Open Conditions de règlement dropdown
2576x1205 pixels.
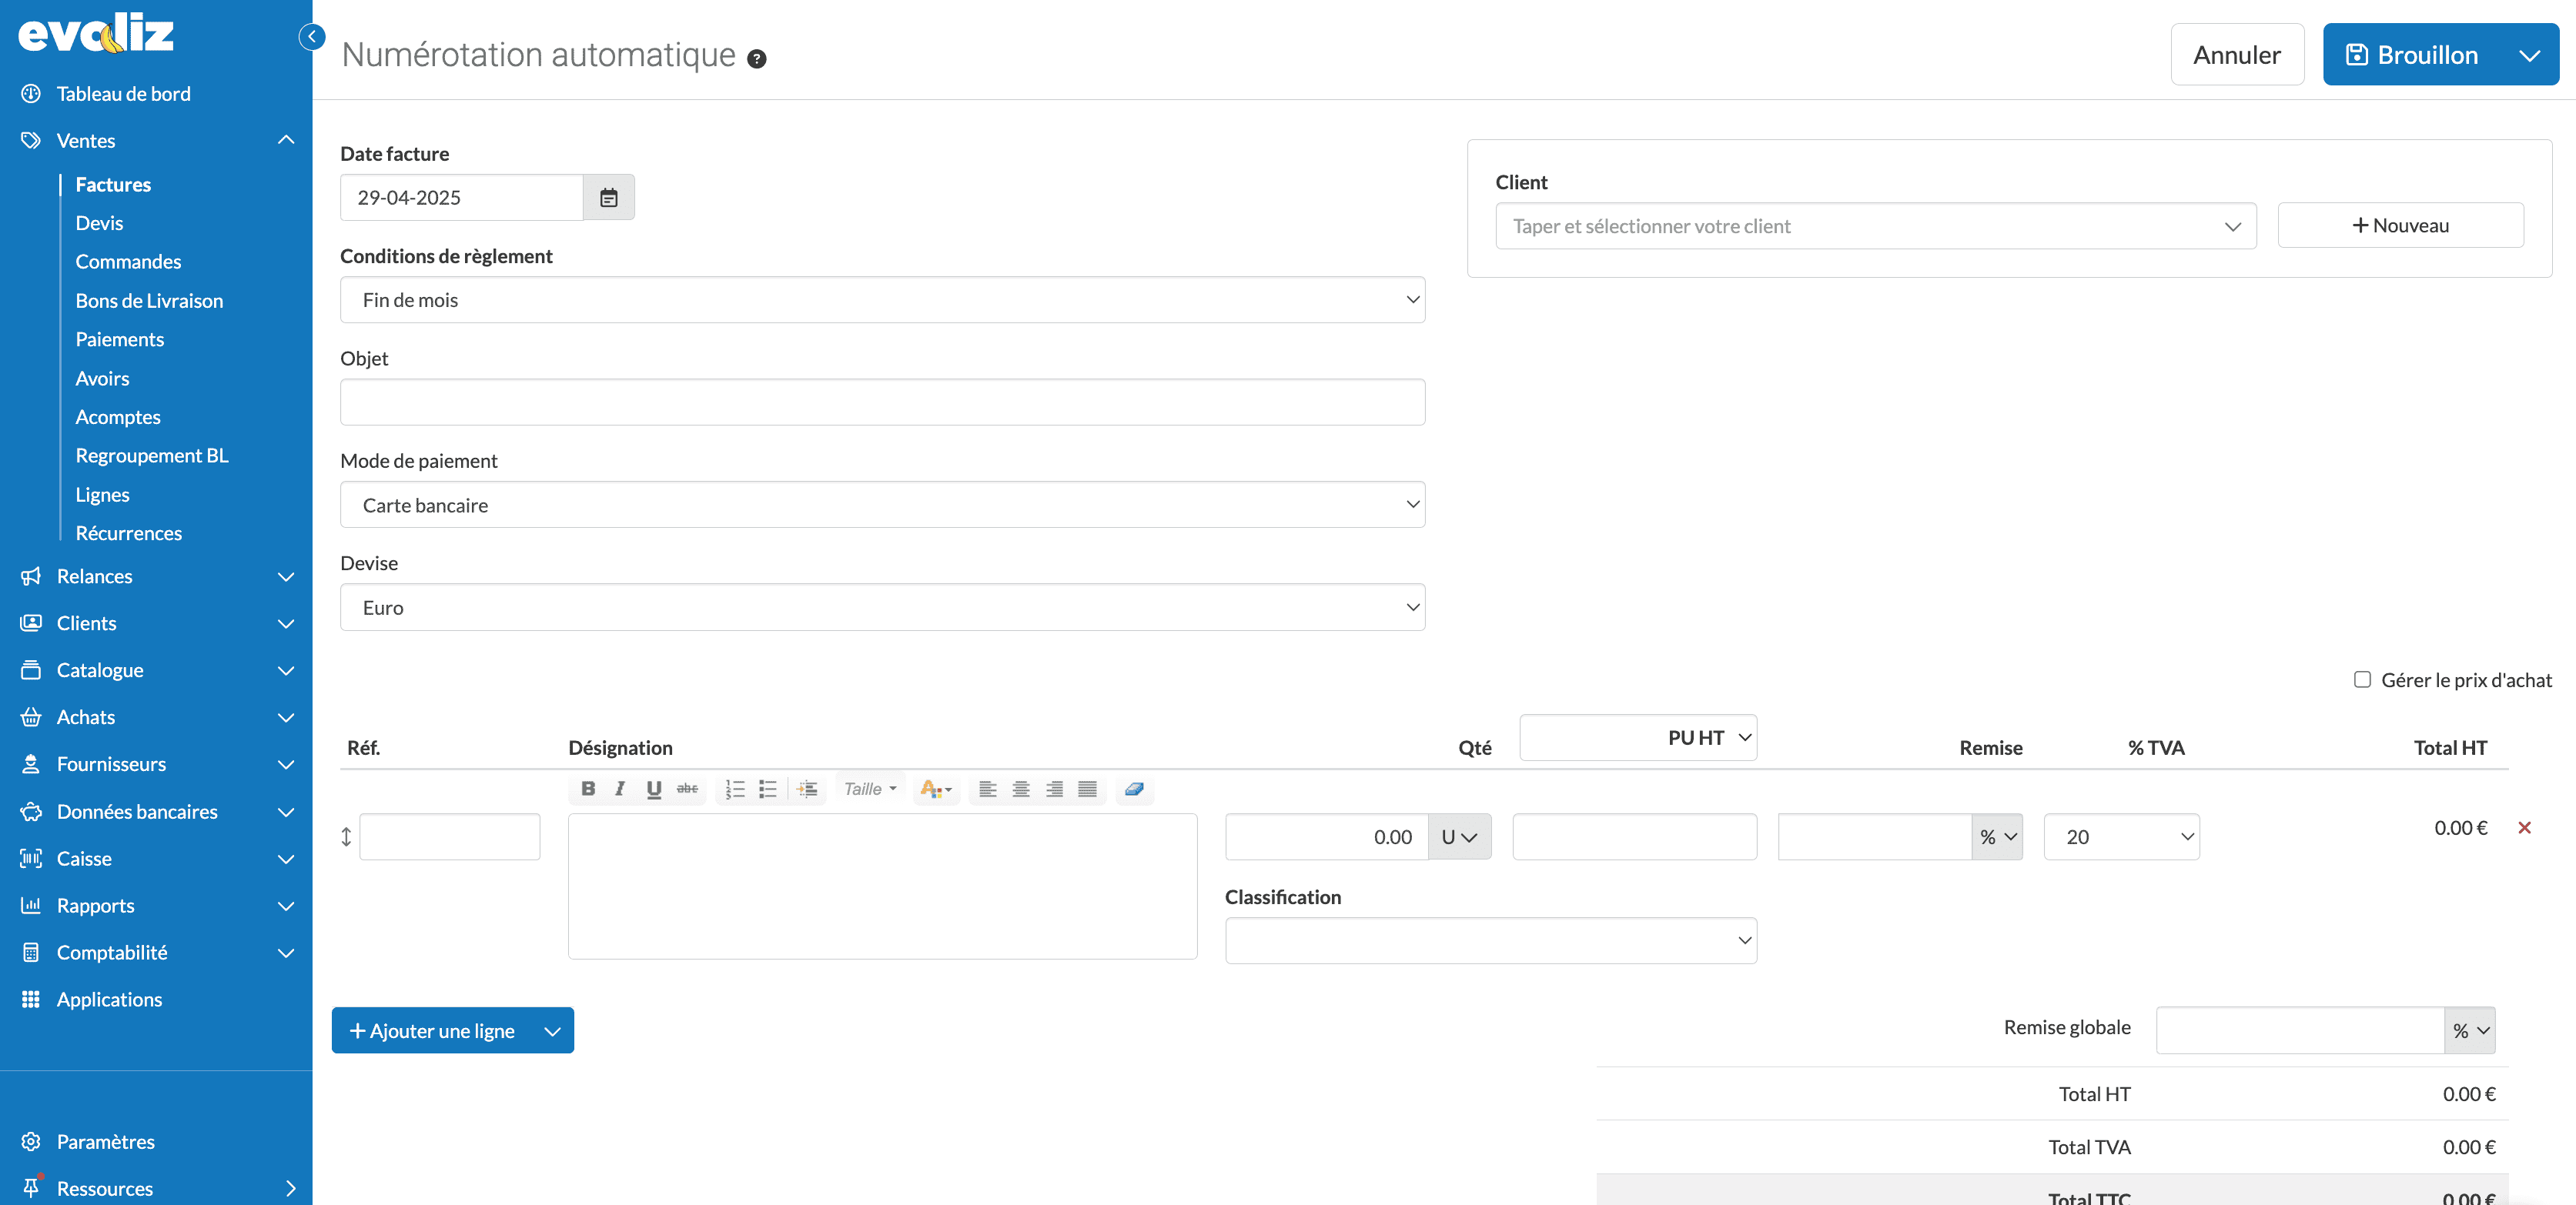(882, 300)
